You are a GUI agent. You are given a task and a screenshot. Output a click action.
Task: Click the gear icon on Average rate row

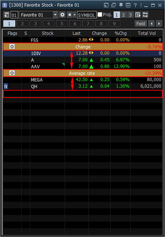pos(12,73)
